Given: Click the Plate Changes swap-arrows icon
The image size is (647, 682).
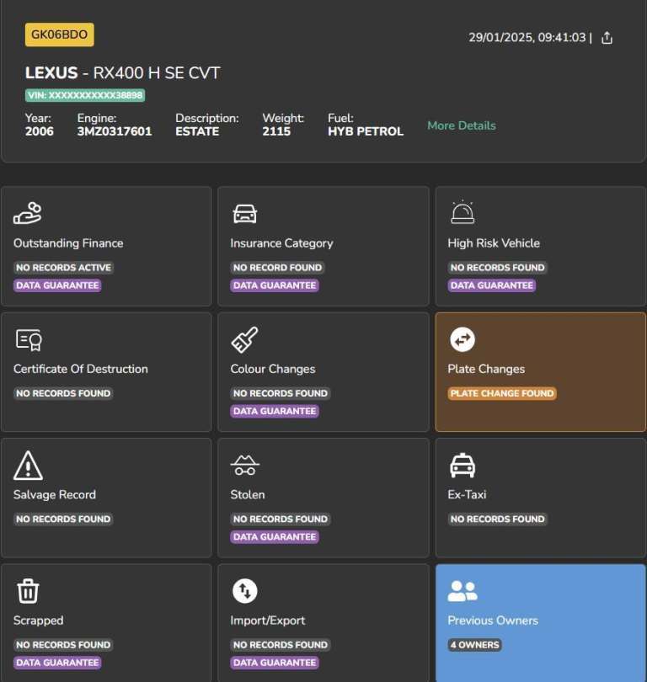Looking at the screenshot, I should point(462,339).
